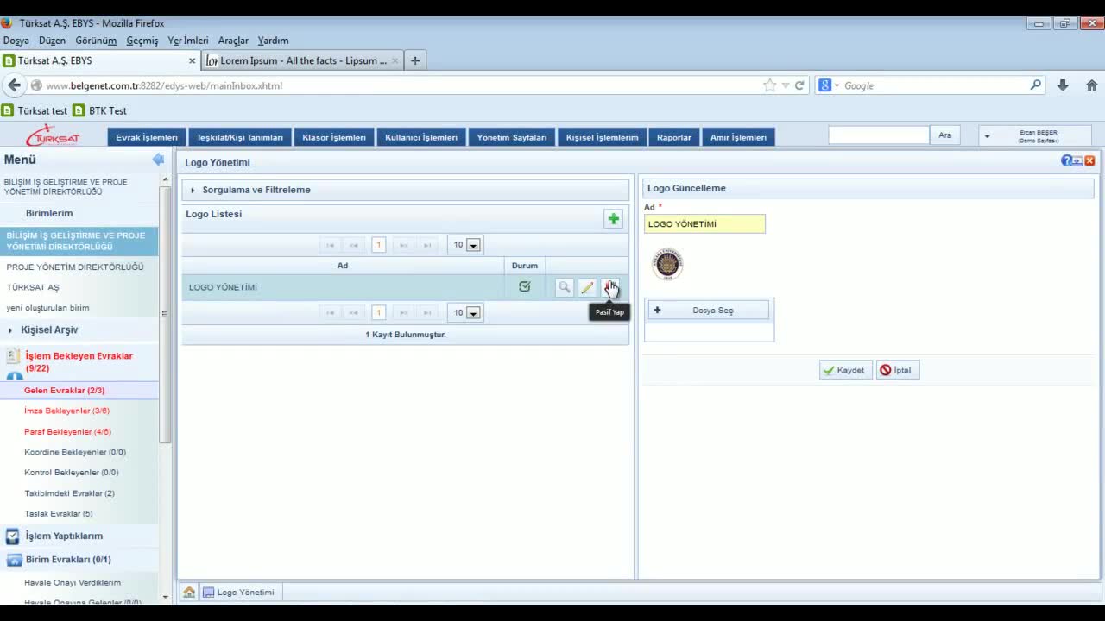
Task: Open the user profile dropdown arrow
Action: click(987, 136)
